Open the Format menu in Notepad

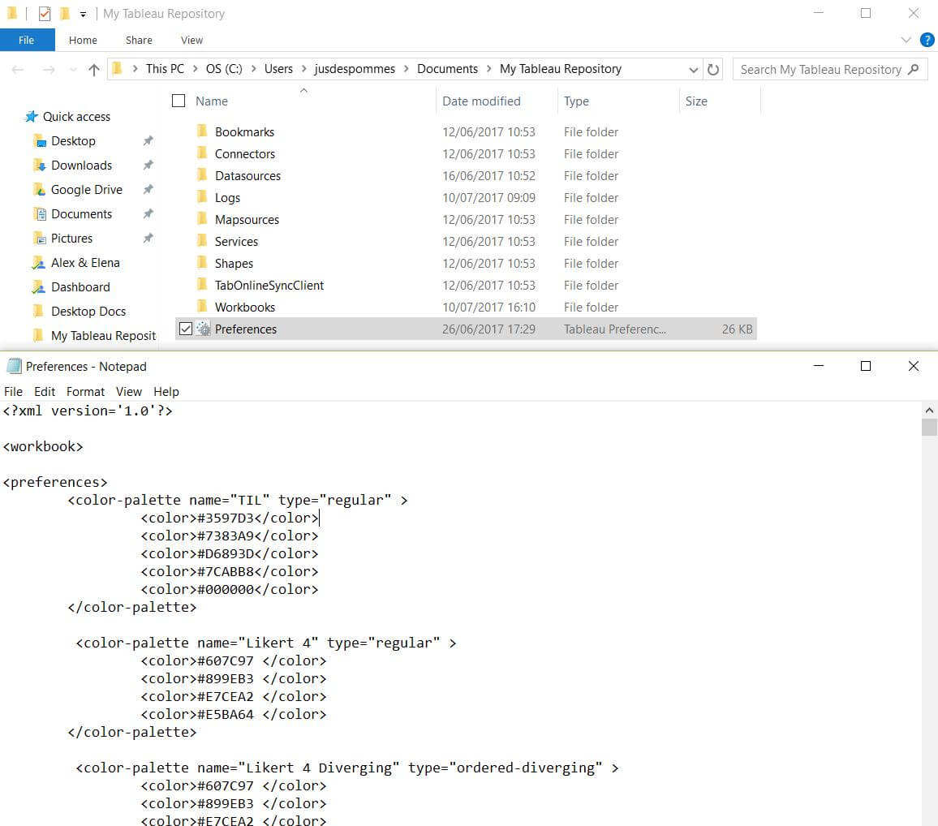point(85,391)
